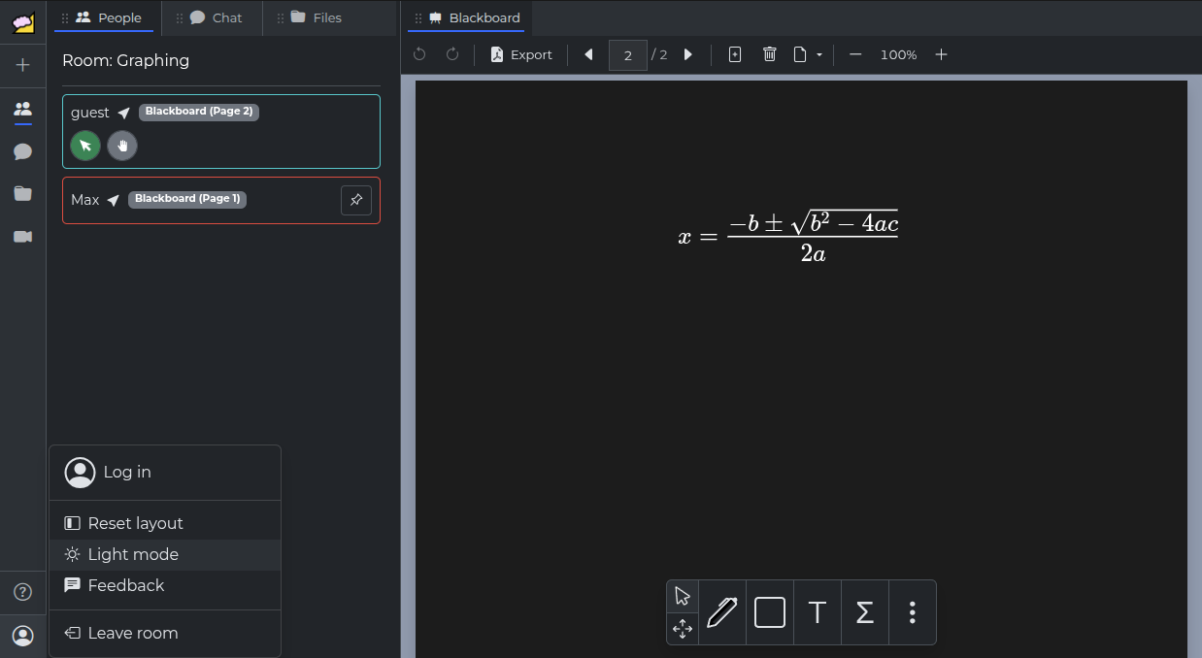Select the rectangle shape tool
Screen dimensions: 1202x658
click(770, 612)
